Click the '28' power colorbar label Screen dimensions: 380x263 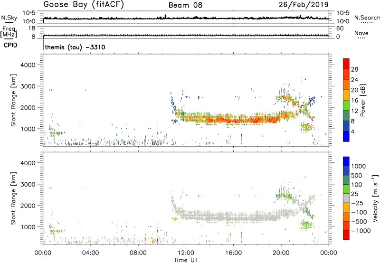(x=354, y=69)
